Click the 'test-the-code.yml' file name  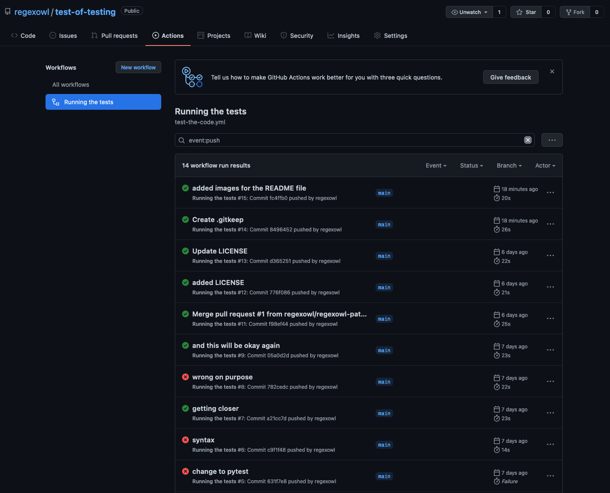[200, 122]
